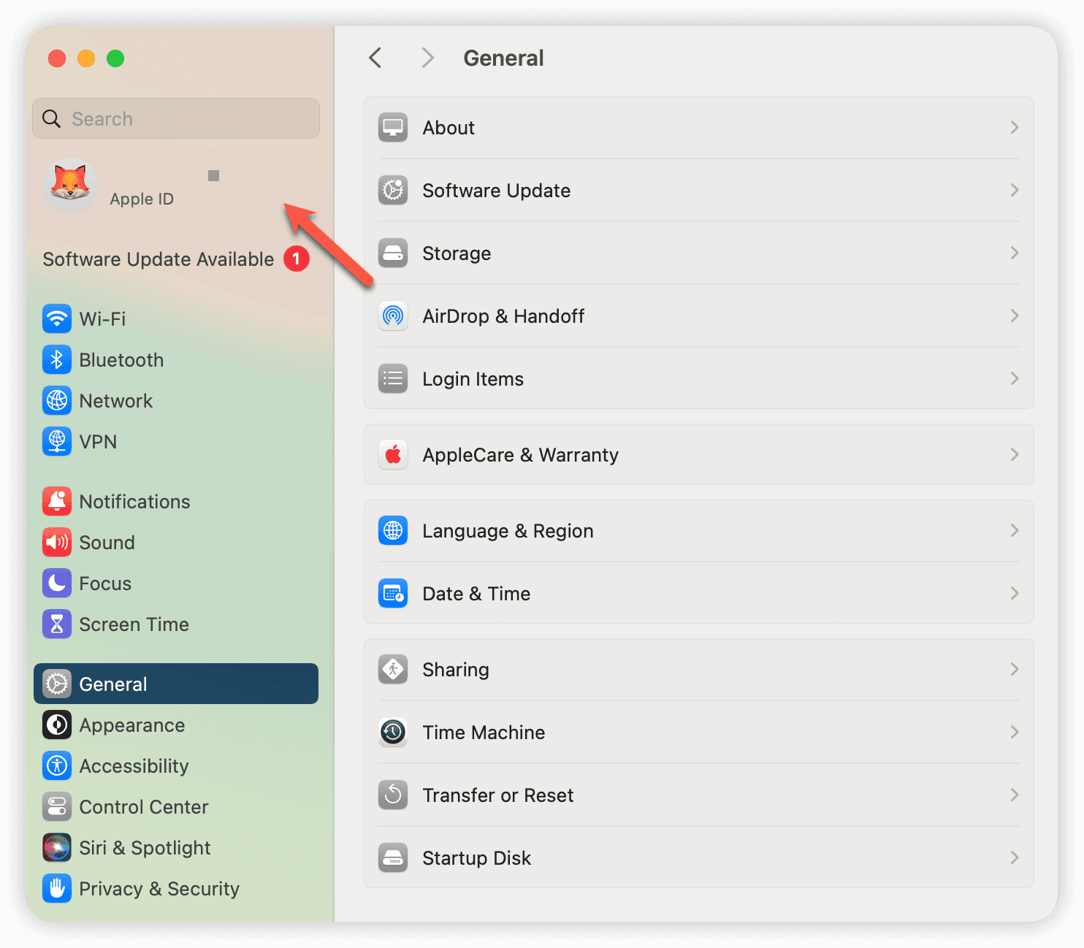Click the Network label in sidebar
This screenshot has width=1084, height=948.
(x=116, y=400)
